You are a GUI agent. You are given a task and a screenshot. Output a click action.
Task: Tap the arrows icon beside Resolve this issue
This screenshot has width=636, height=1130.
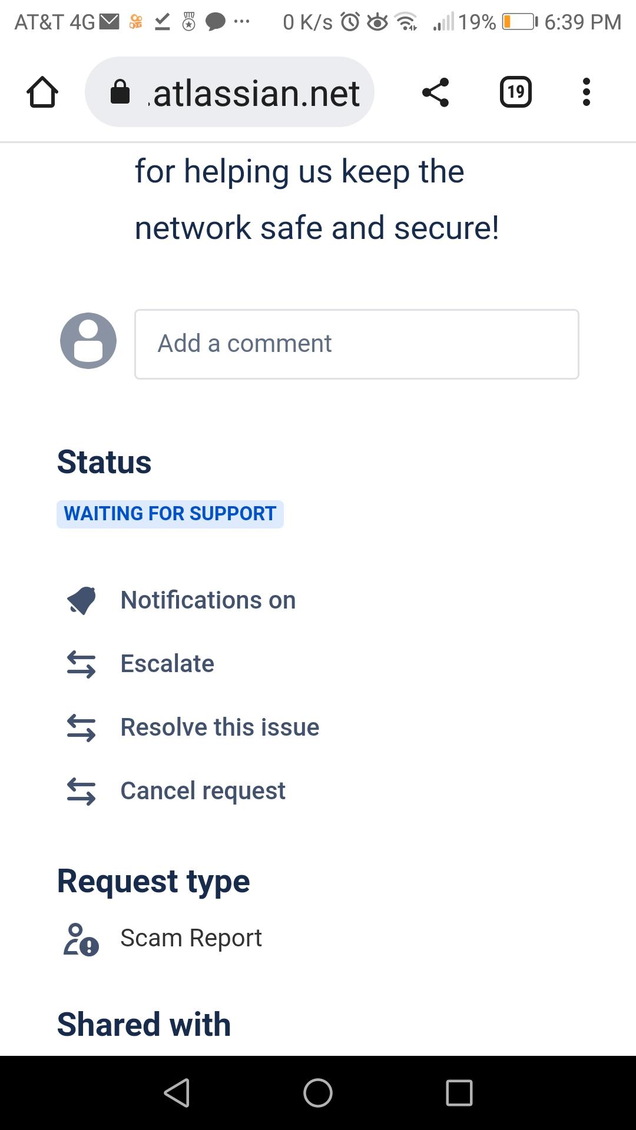81,728
